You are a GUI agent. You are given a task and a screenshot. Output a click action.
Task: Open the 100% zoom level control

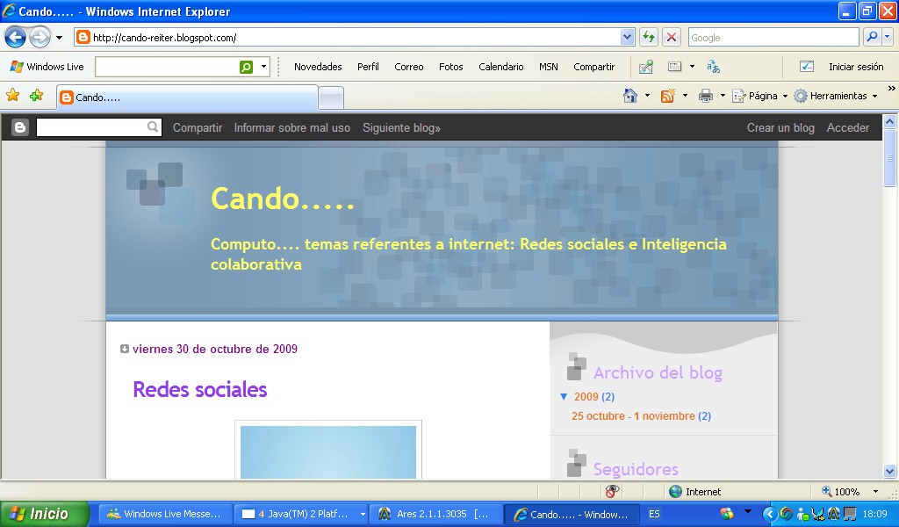(x=850, y=492)
